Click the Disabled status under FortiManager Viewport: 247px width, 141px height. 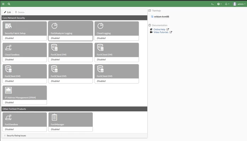pos(55,129)
